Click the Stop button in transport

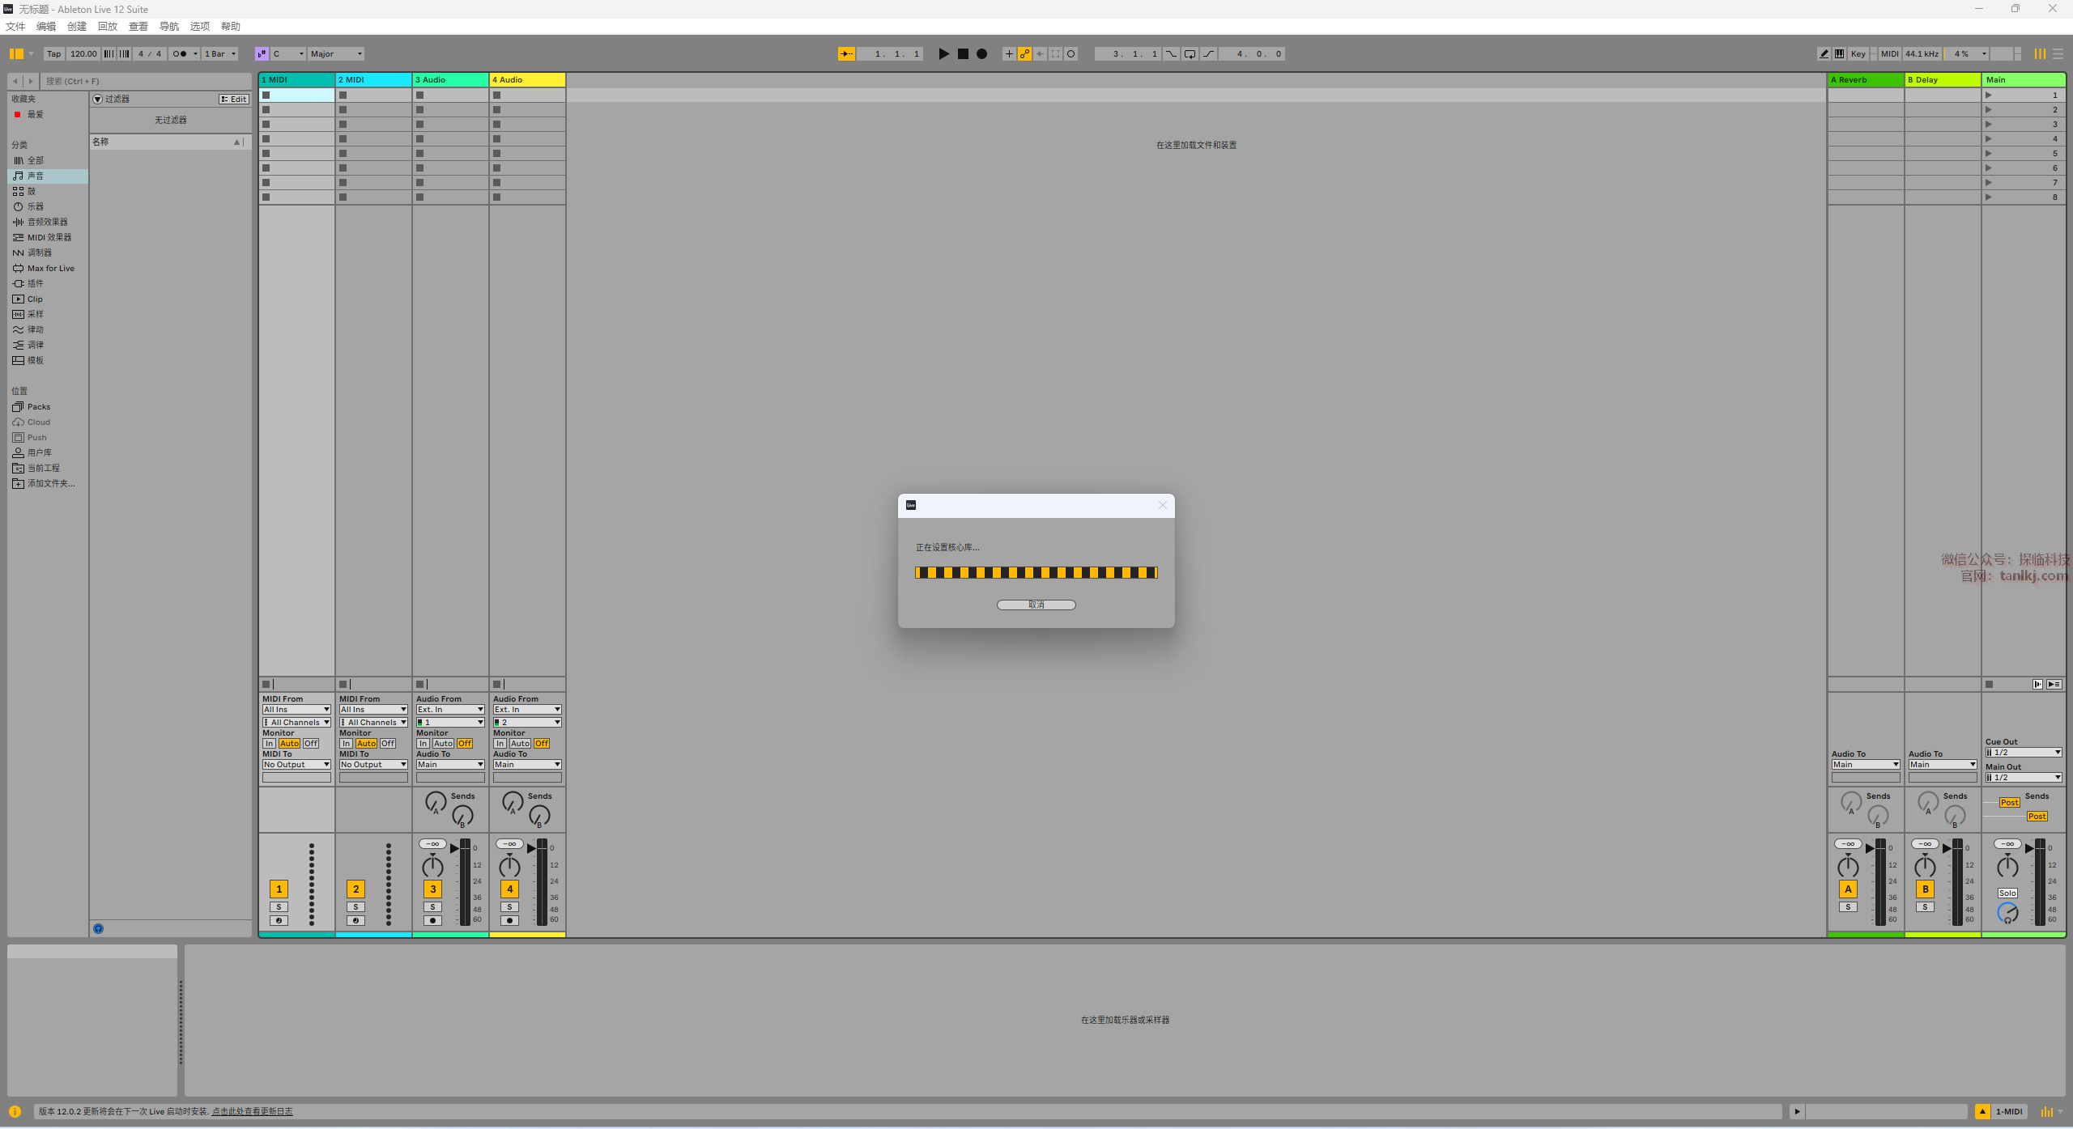[x=963, y=54]
